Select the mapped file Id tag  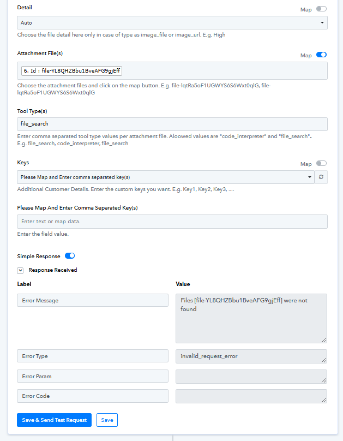(x=71, y=71)
